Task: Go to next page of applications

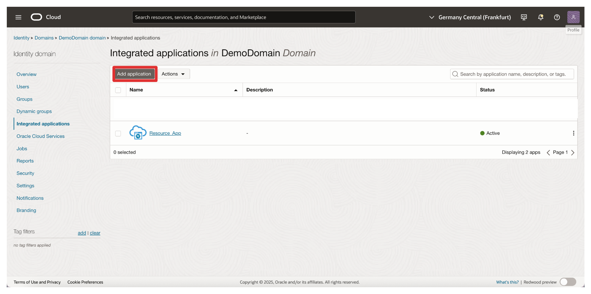Action: click(x=573, y=152)
